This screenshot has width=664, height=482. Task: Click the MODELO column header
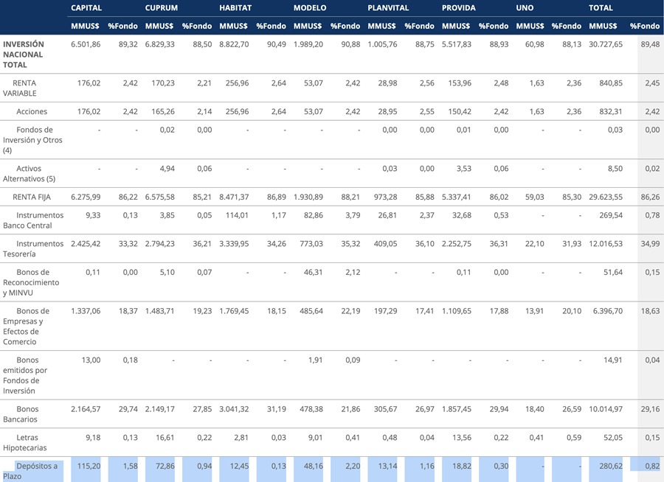coord(310,8)
